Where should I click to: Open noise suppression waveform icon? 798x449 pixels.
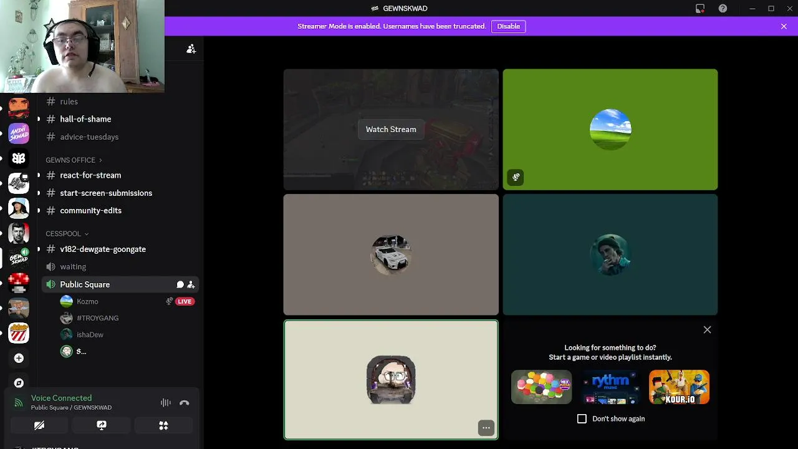165,403
